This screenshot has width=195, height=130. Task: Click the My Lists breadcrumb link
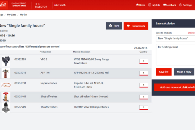click(x=12, y=15)
